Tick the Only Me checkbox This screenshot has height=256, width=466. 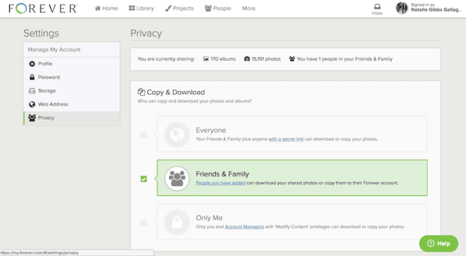pos(144,223)
